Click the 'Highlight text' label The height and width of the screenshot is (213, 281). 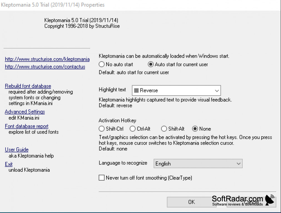(x=112, y=90)
